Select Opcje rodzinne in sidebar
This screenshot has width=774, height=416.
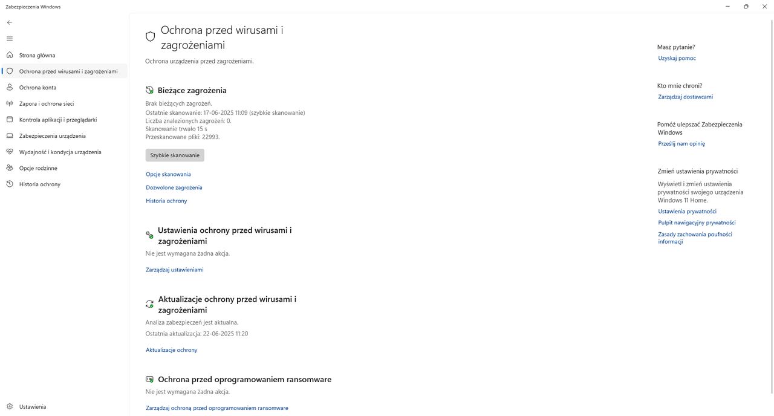tap(38, 168)
